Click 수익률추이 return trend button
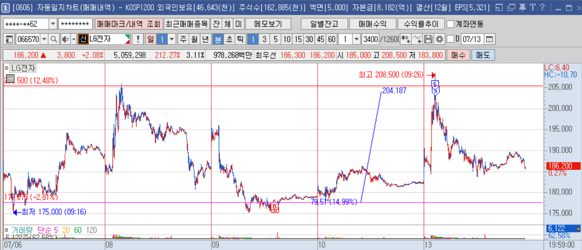The height and width of the screenshot is (250, 582). 421,24
